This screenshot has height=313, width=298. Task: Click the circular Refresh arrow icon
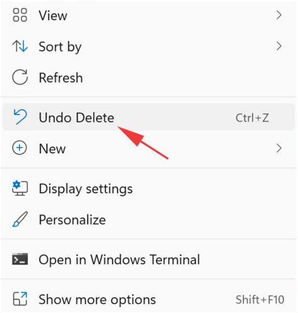(20, 77)
